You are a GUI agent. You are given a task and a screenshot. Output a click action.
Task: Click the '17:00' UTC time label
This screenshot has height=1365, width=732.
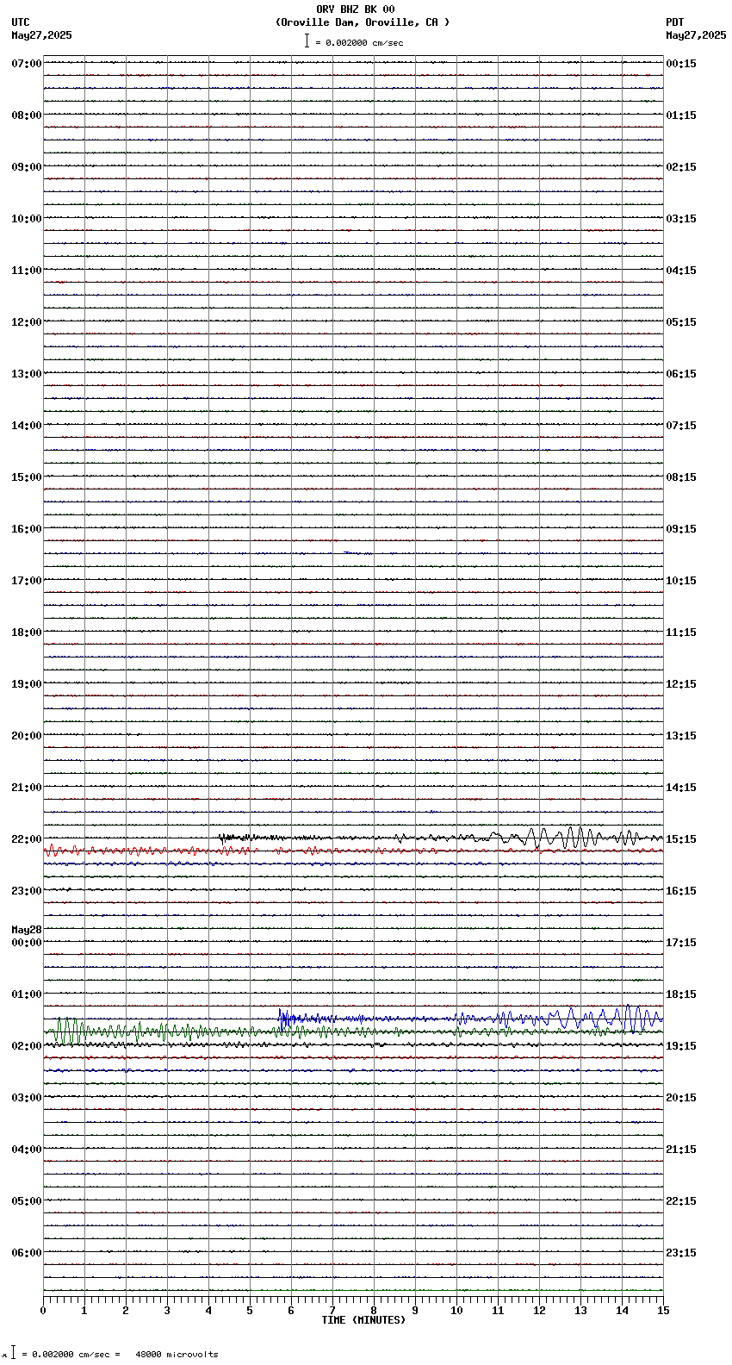click(27, 581)
